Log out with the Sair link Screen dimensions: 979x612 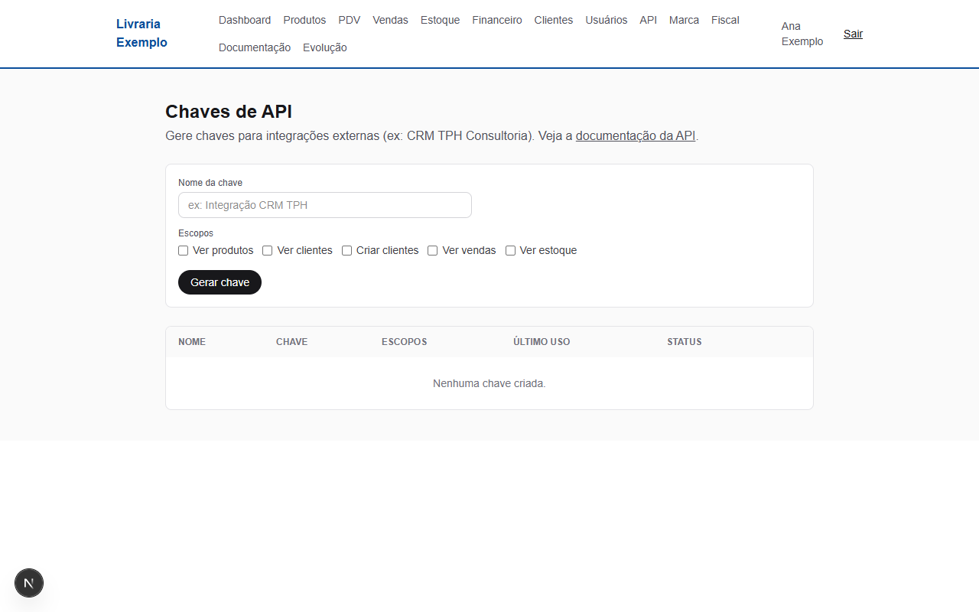click(853, 34)
